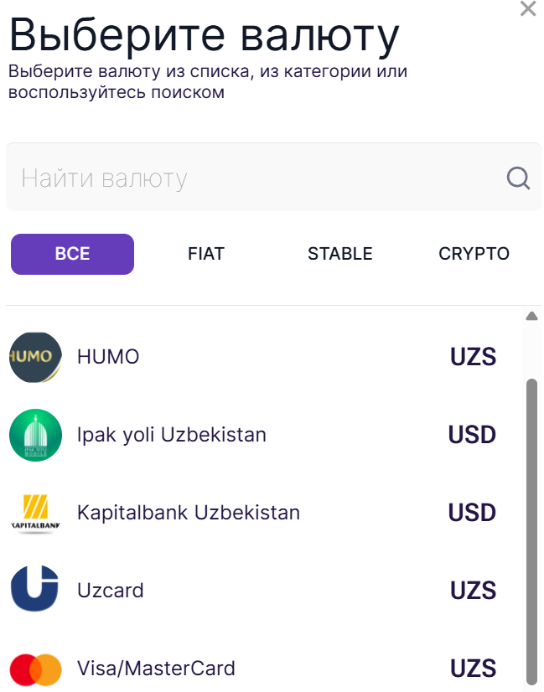This screenshot has height=692, width=544.
Task: Click the scrollbar up arrow
Action: [531, 316]
